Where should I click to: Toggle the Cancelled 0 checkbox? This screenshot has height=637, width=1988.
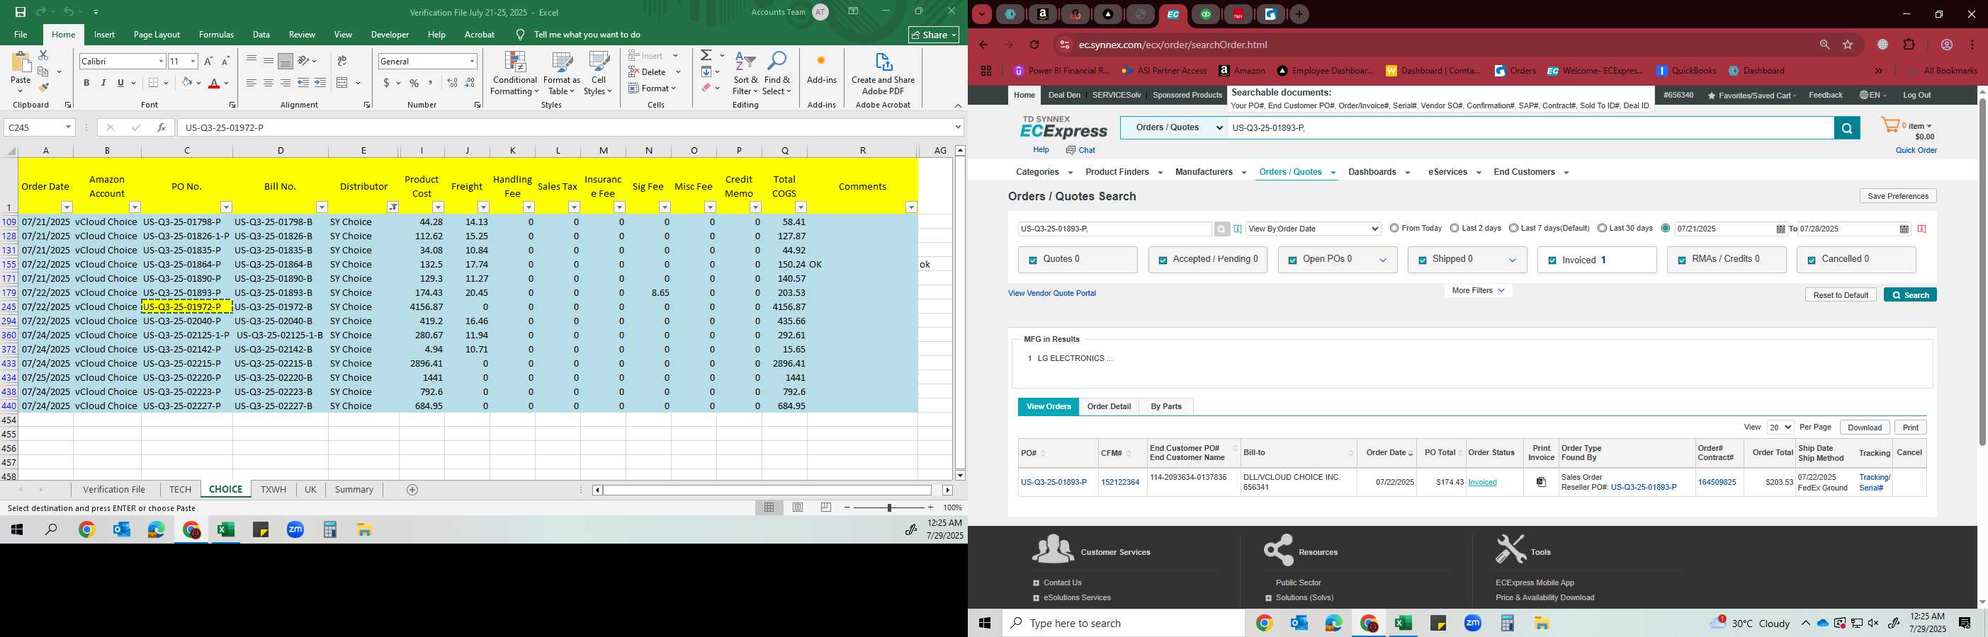point(1812,260)
